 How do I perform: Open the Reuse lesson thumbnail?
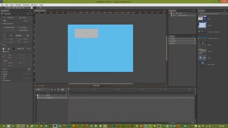pos(202,58)
